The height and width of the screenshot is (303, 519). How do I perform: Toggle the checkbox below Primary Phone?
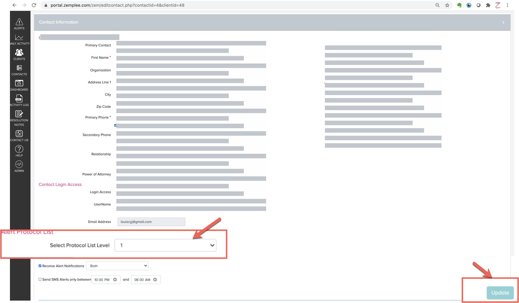(x=115, y=125)
